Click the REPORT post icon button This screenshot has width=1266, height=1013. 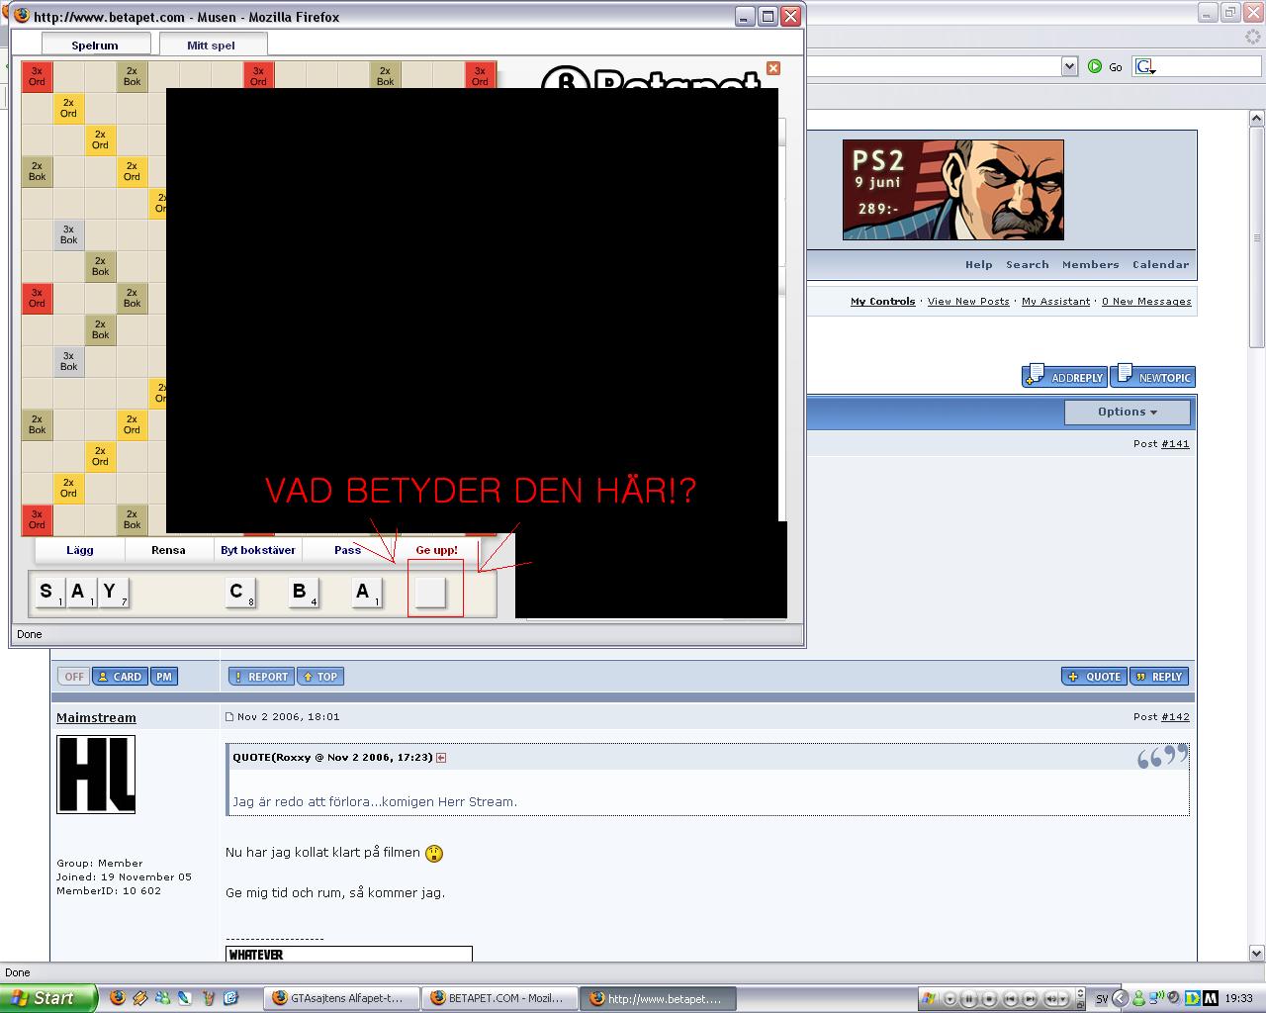pyautogui.click(x=261, y=677)
